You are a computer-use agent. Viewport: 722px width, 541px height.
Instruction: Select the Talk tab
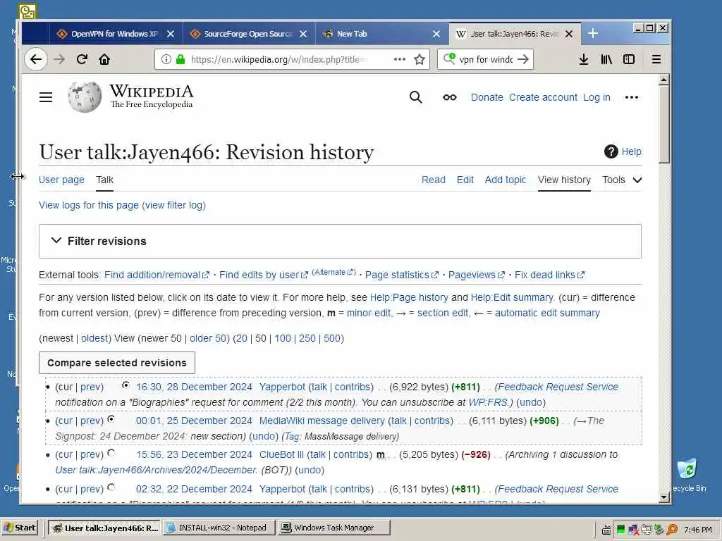pos(104,180)
